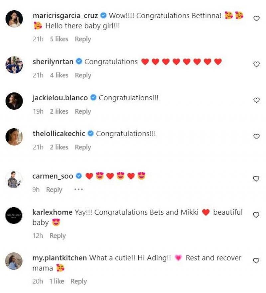Image resolution: width=266 pixels, height=293 pixels.
Task: Show the 4 likes on sherilynrtan's comment
Action: (59, 75)
